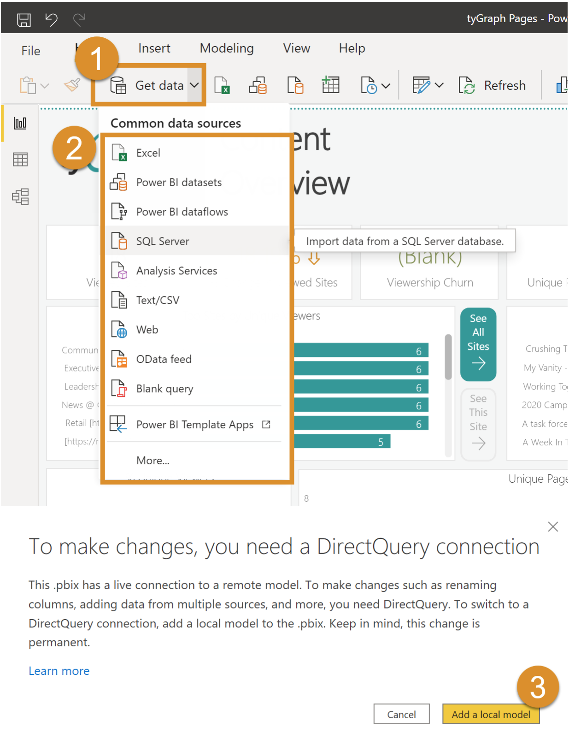Image resolution: width=569 pixels, height=733 pixels.
Task: Close the DirectQuery connection dialog
Action: 553,526
